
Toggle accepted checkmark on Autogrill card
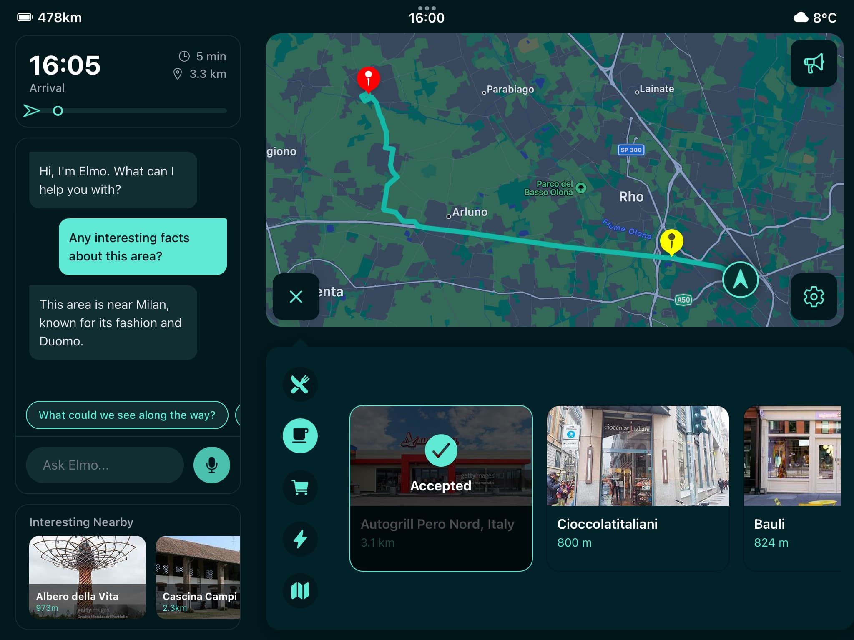click(x=441, y=451)
